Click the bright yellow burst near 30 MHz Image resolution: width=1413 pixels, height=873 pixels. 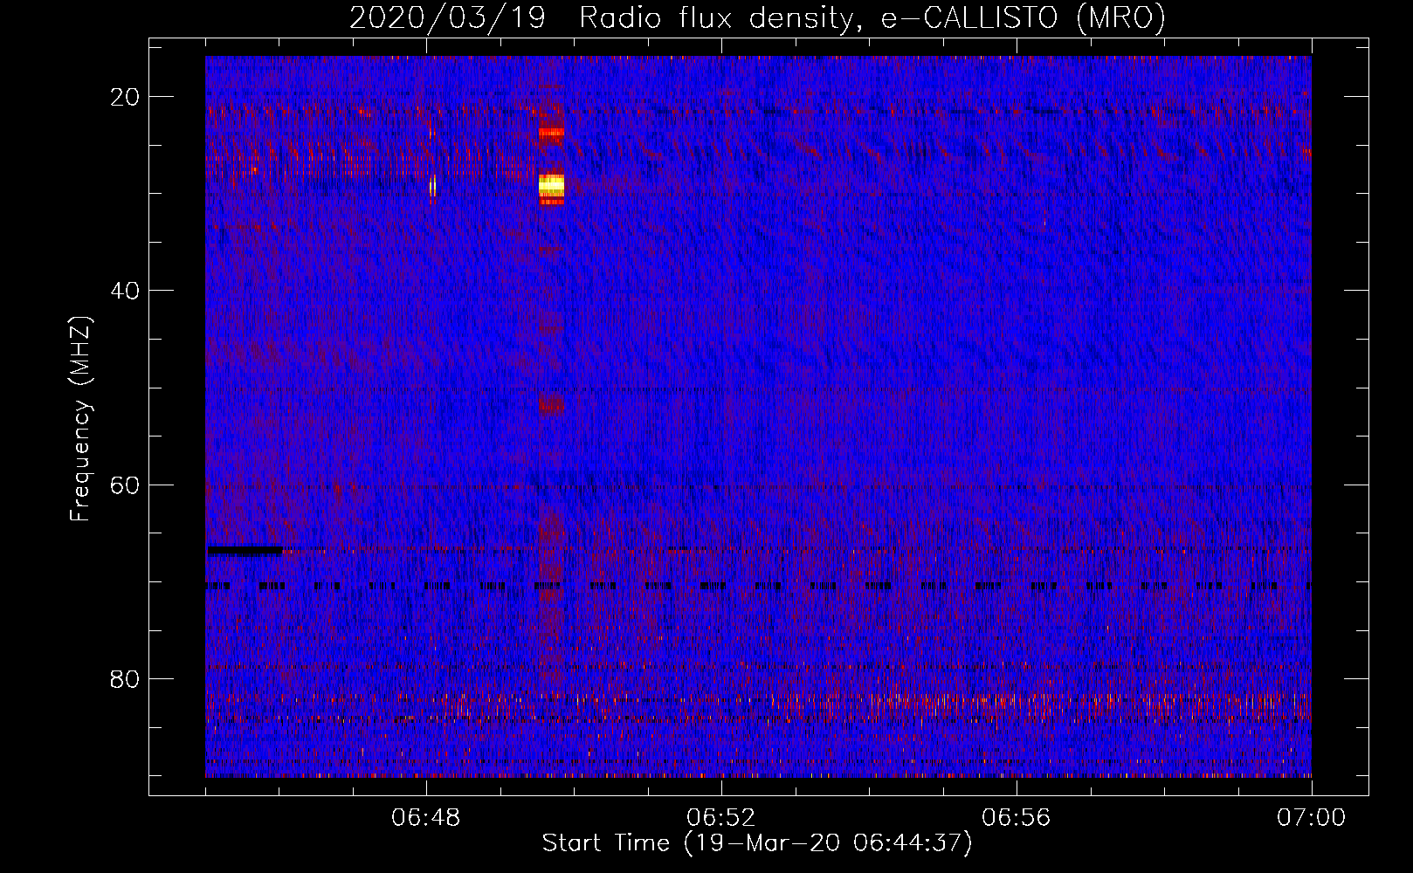[551, 184]
